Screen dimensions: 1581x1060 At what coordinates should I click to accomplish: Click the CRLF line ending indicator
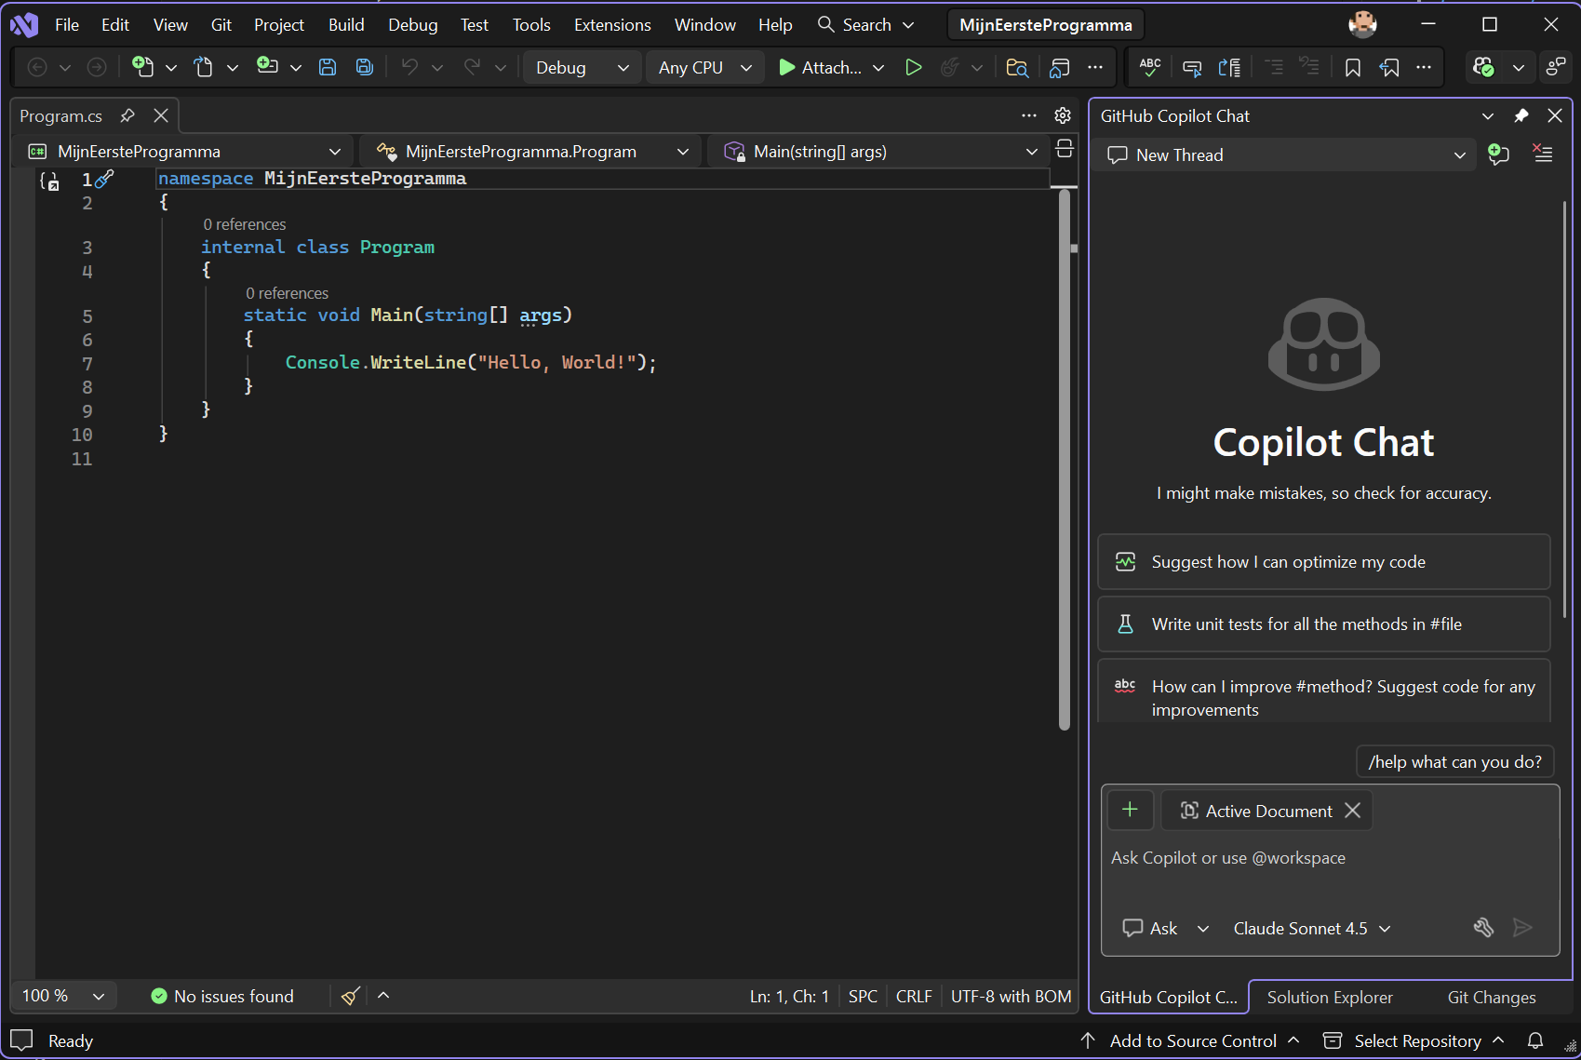tap(914, 996)
